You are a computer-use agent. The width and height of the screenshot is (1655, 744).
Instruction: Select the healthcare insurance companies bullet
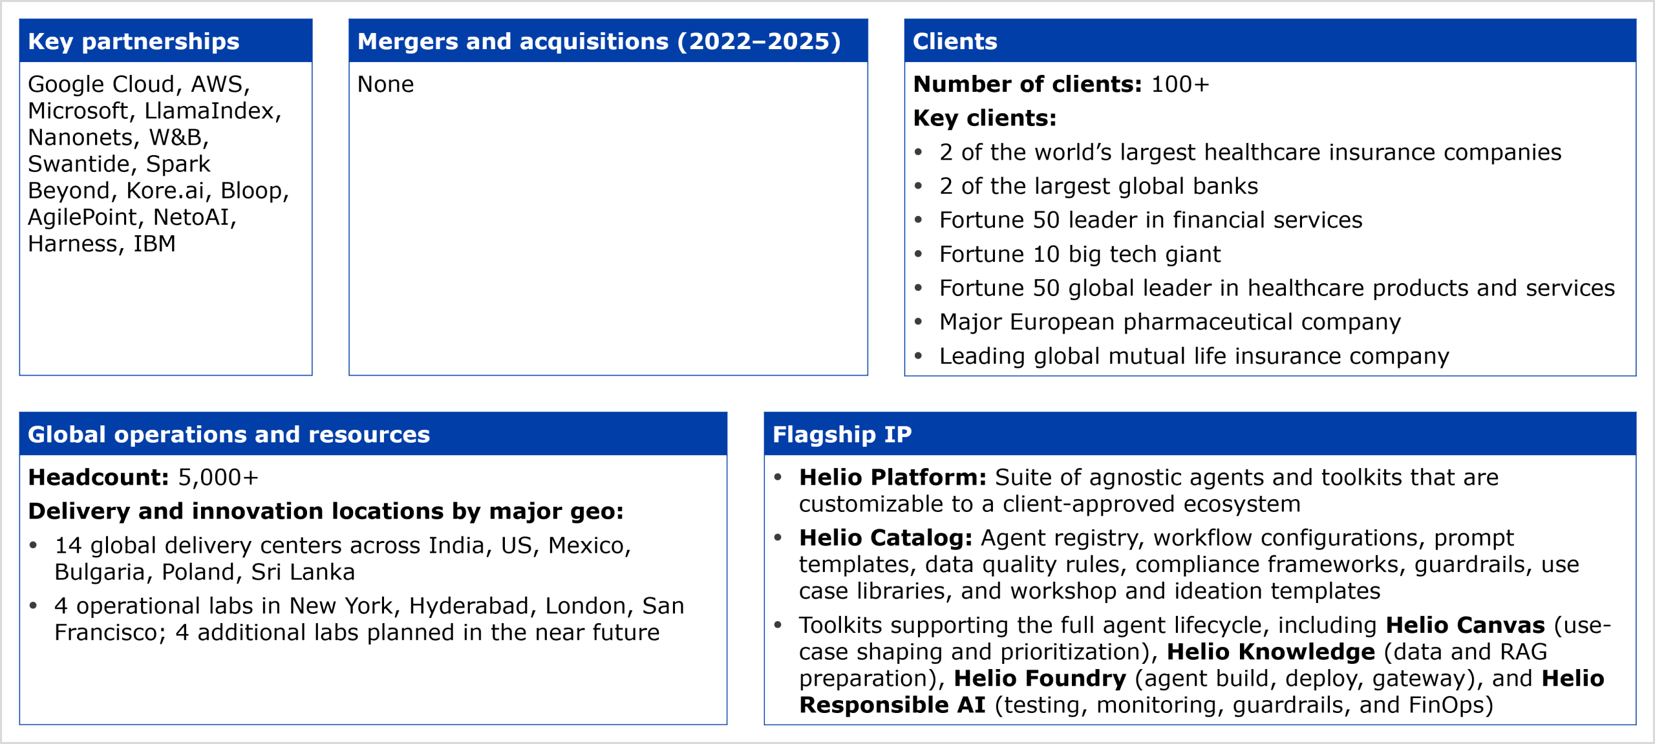click(x=1250, y=153)
